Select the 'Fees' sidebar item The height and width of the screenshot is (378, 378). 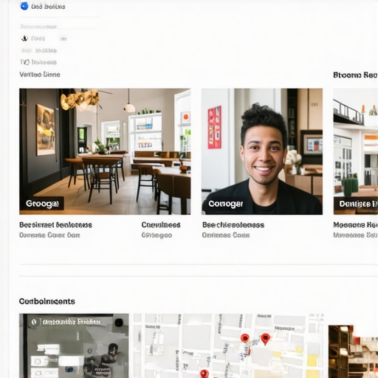coord(38,38)
